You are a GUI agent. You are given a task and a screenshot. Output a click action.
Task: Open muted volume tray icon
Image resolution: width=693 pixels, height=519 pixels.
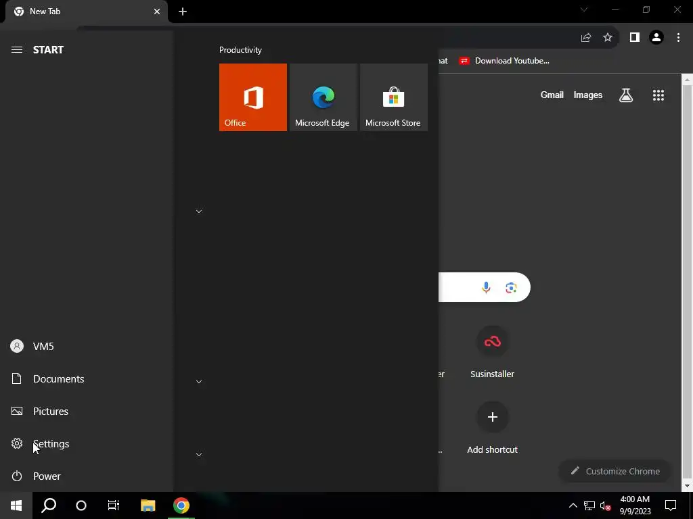(x=606, y=505)
